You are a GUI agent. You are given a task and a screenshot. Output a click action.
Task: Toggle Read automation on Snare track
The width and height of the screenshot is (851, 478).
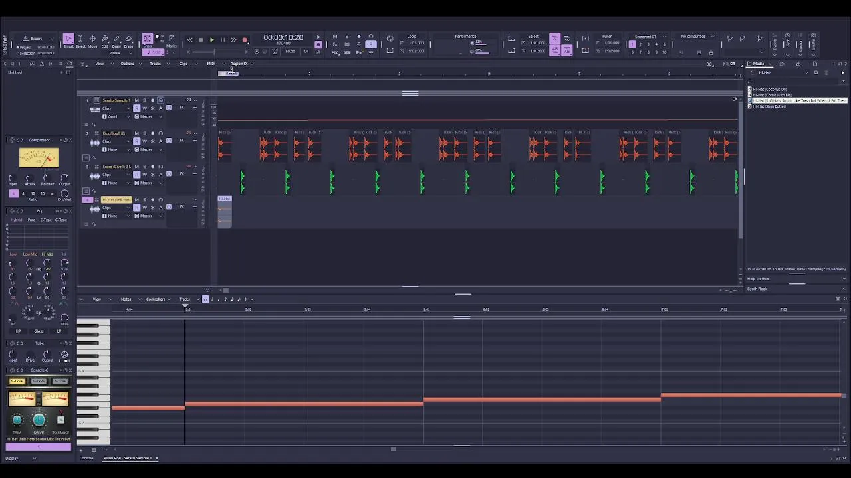[137, 175]
